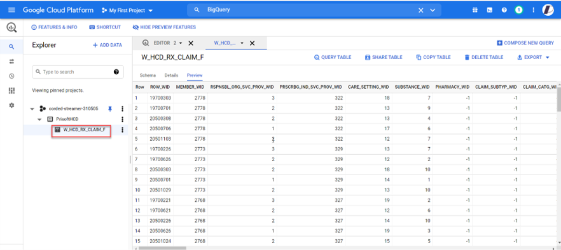Hide preview features
This screenshot has height=250, width=561.
click(x=164, y=27)
